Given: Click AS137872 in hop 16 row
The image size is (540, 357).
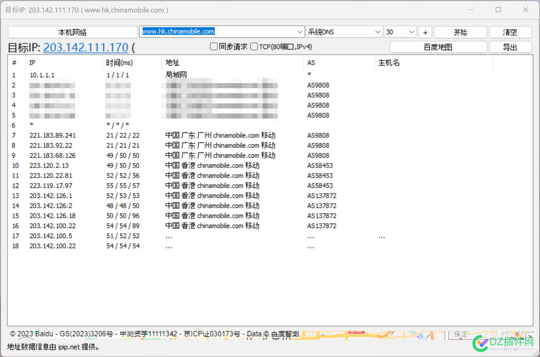Looking at the screenshot, I should point(322,226).
